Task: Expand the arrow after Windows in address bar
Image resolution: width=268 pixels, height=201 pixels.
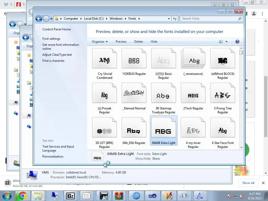Action: point(125,19)
